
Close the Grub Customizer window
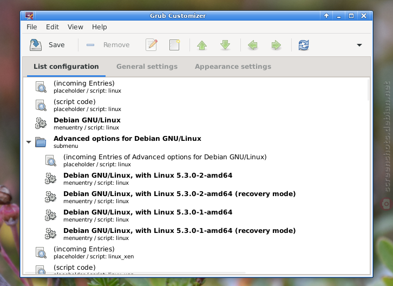click(364, 16)
